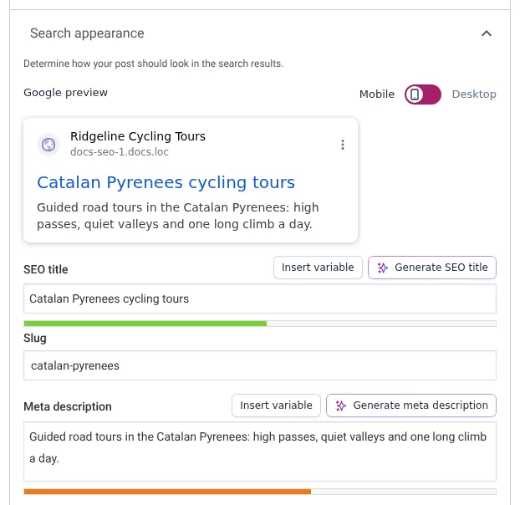Viewport: 520px width, 505px height.
Task: Click the Meta description field label
Action: (68, 407)
